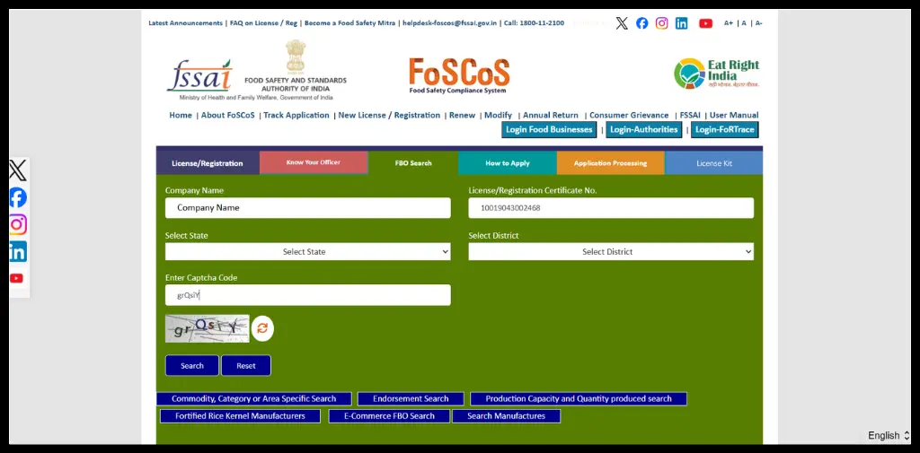The height and width of the screenshot is (453, 920).
Task: Click the FSSAI logo
Action: click(x=199, y=75)
